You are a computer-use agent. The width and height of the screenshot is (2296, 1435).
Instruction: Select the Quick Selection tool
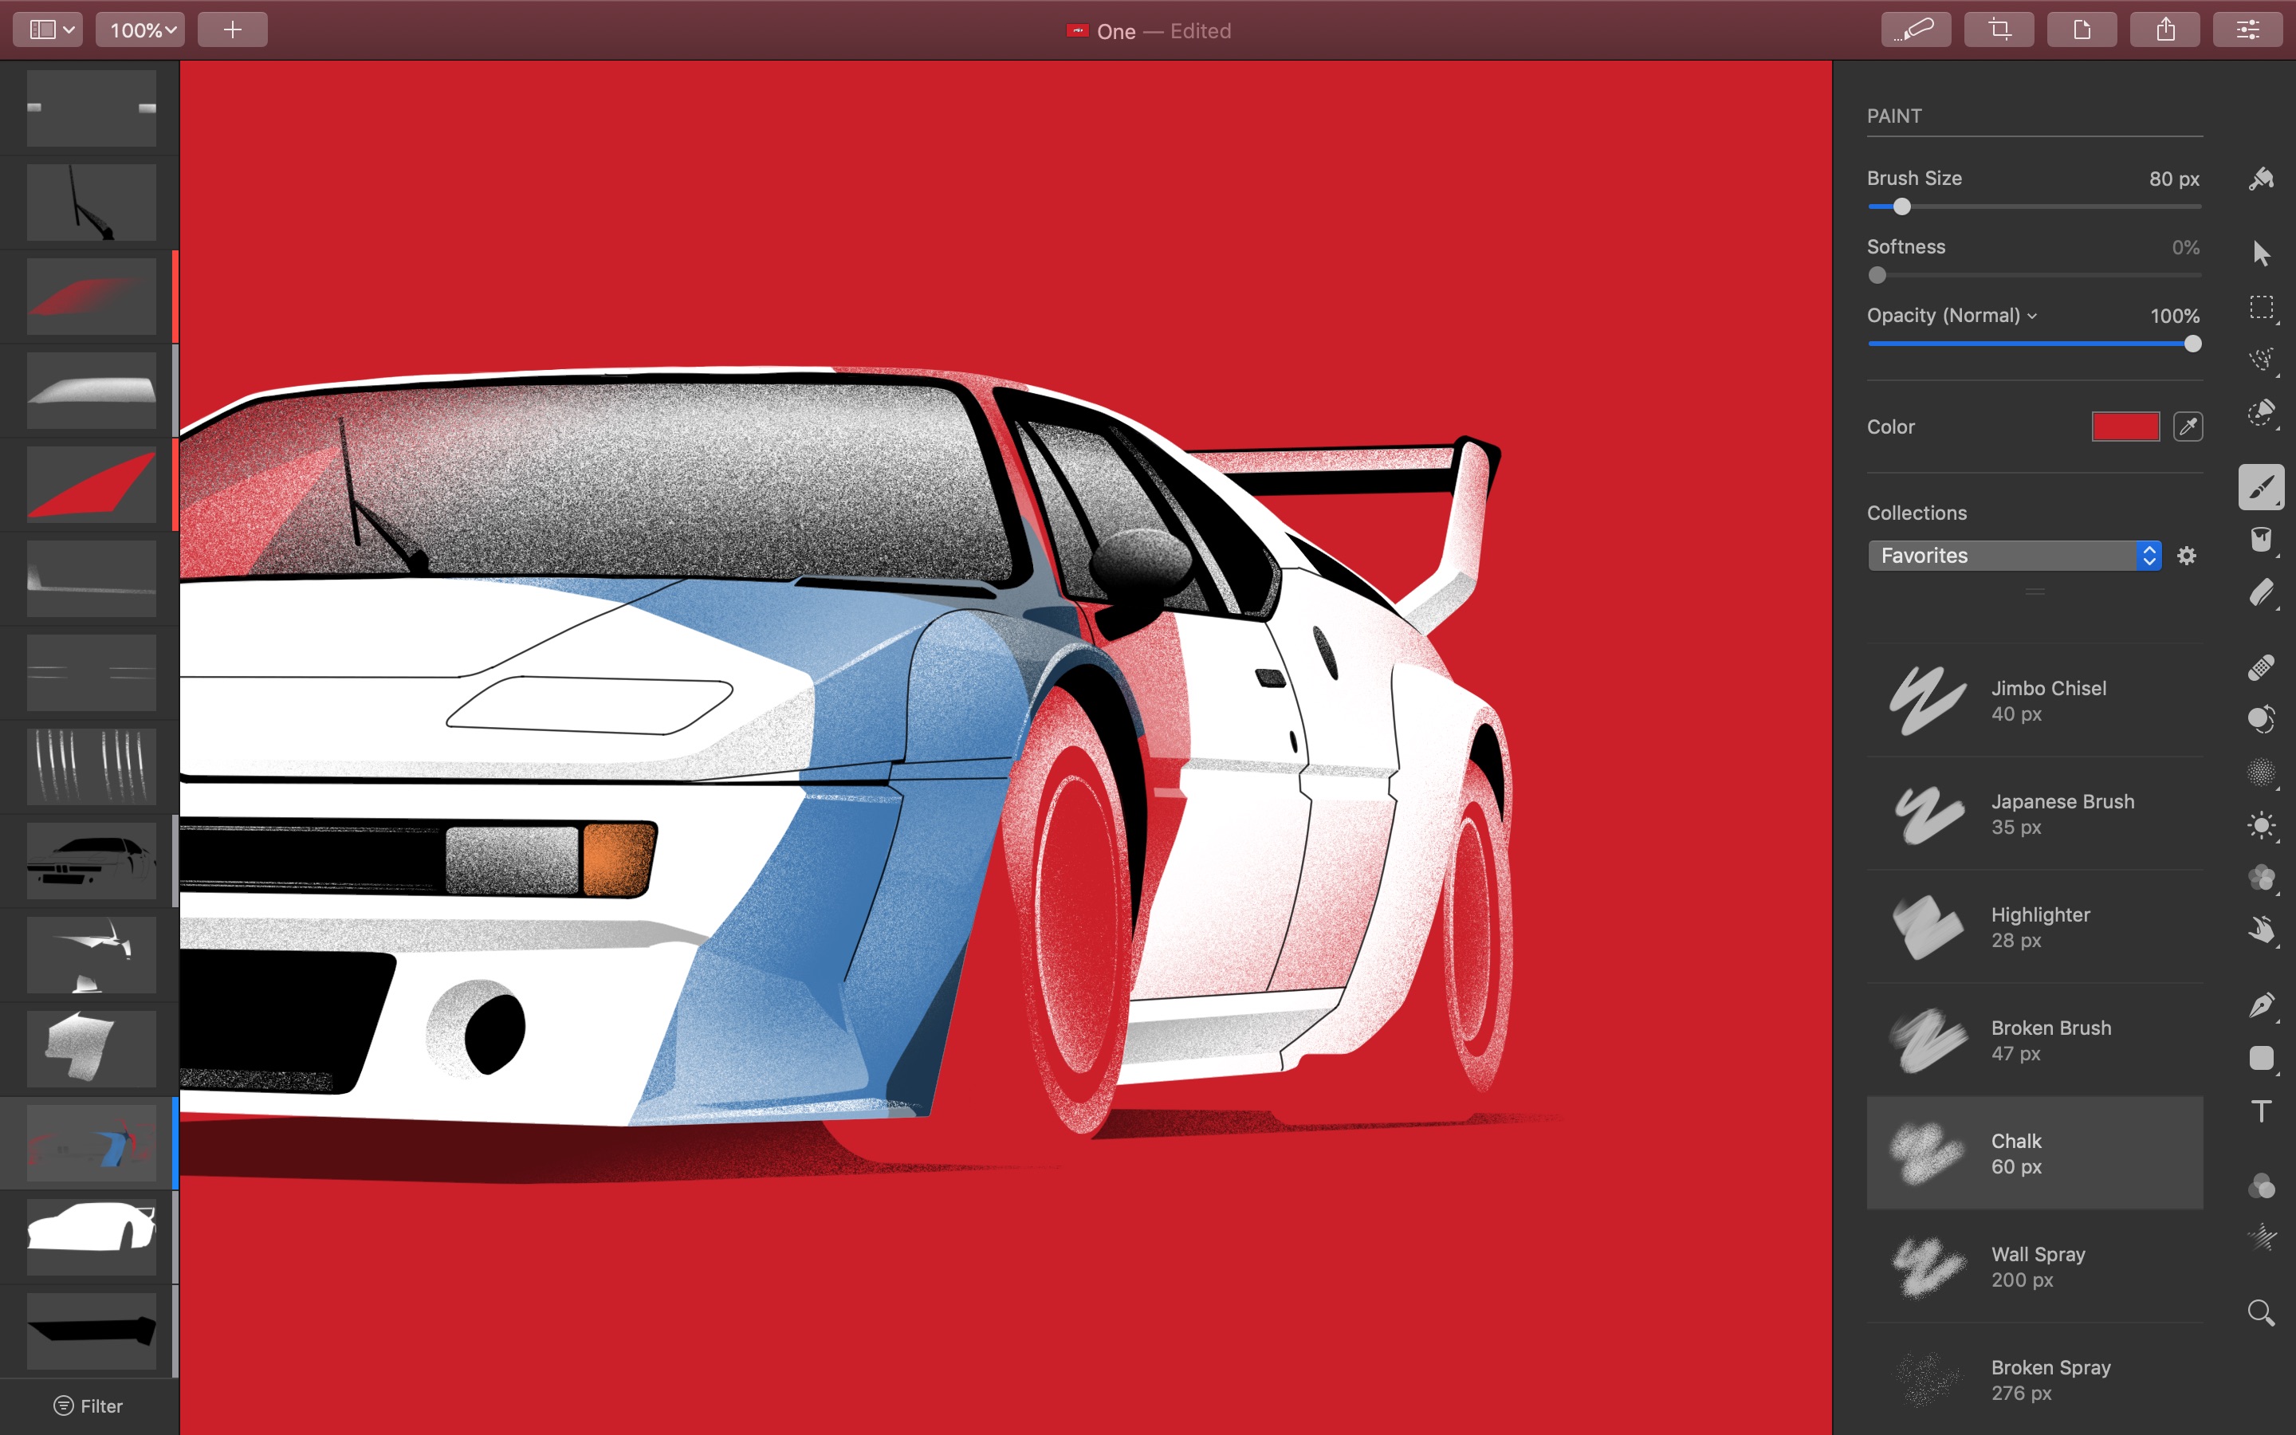[2262, 413]
